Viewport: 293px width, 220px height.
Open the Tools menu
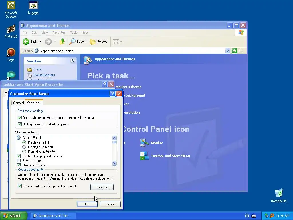tap(74, 32)
